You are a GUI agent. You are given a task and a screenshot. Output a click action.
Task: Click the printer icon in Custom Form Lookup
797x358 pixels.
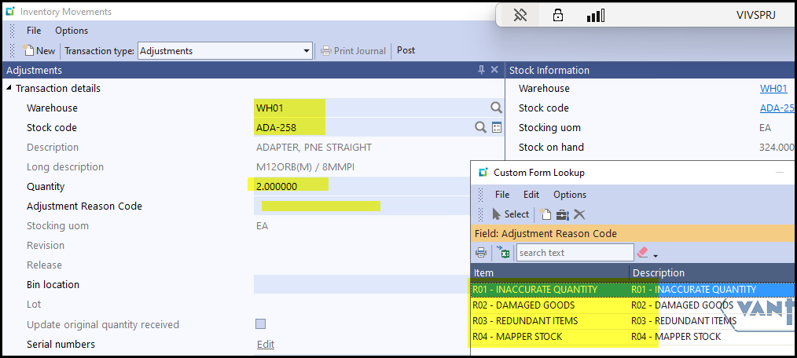pyautogui.click(x=481, y=253)
